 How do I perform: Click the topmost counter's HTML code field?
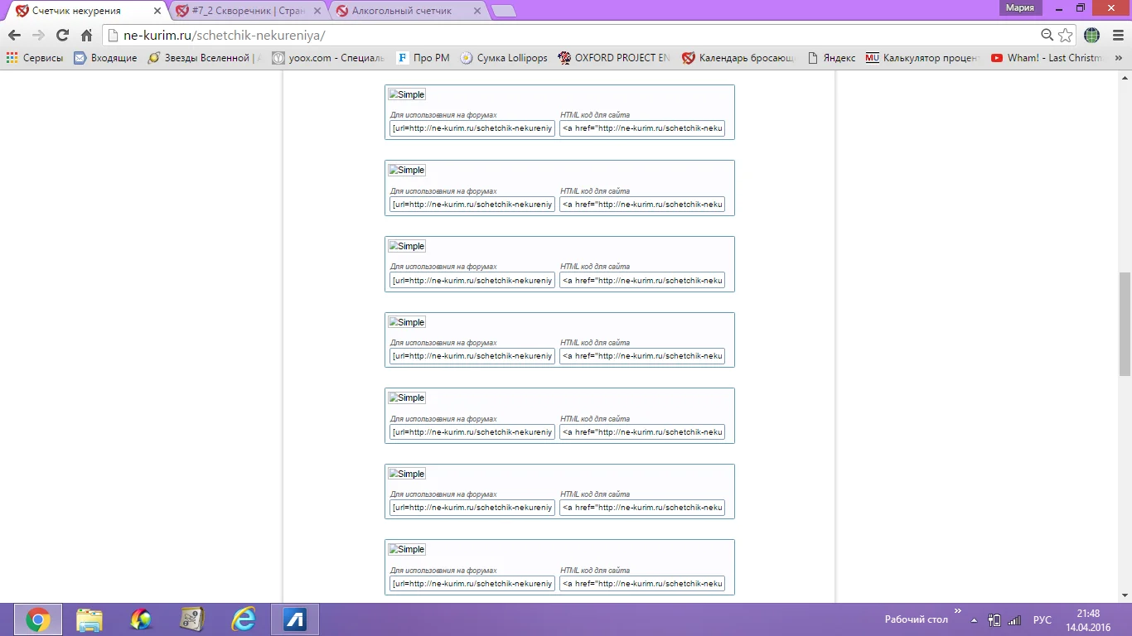pyautogui.click(x=642, y=128)
